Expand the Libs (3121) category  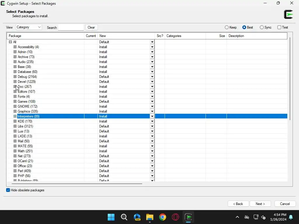[x=15, y=126]
